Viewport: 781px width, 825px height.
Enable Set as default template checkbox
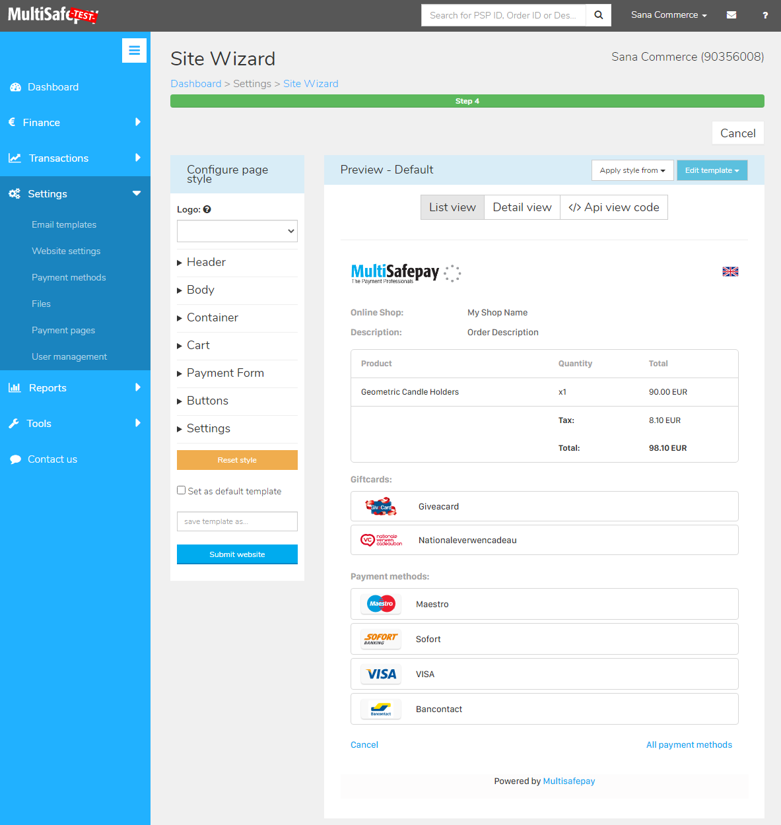[181, 490]
